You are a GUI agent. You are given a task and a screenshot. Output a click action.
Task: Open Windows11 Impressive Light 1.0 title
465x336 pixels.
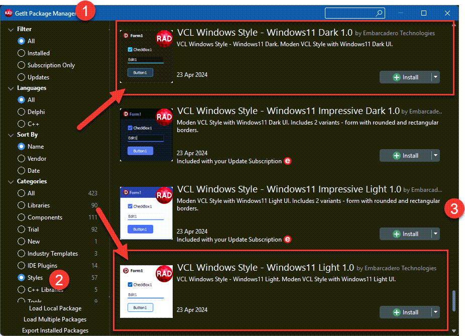289,189
